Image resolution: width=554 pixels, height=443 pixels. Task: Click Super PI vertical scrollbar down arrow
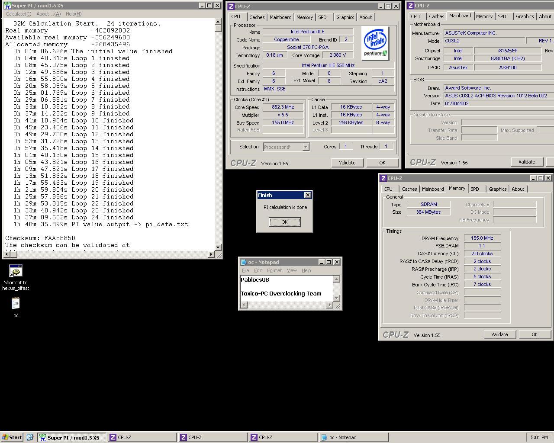coord(218,247)
